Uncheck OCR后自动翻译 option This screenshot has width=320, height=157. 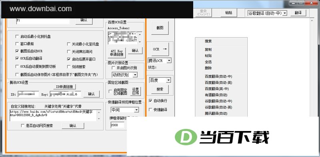tap(17, 58)
